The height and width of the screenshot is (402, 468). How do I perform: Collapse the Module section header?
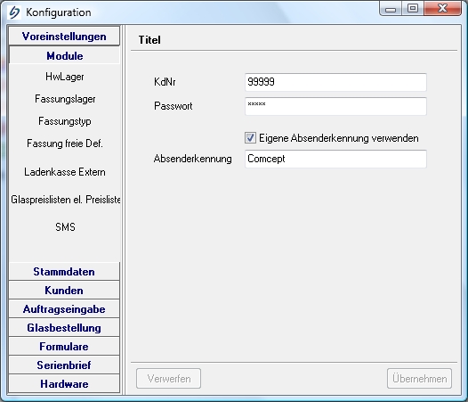pos(64,55)
